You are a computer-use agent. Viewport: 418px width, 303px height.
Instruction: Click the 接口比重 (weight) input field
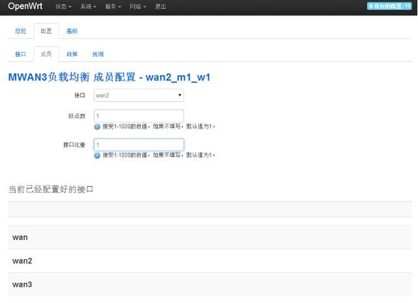click(x=139, y=145)
